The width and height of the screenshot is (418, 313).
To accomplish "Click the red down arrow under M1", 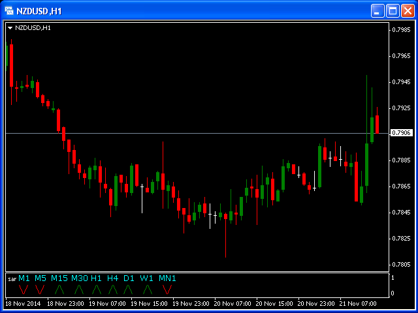I will coord(24,289).
